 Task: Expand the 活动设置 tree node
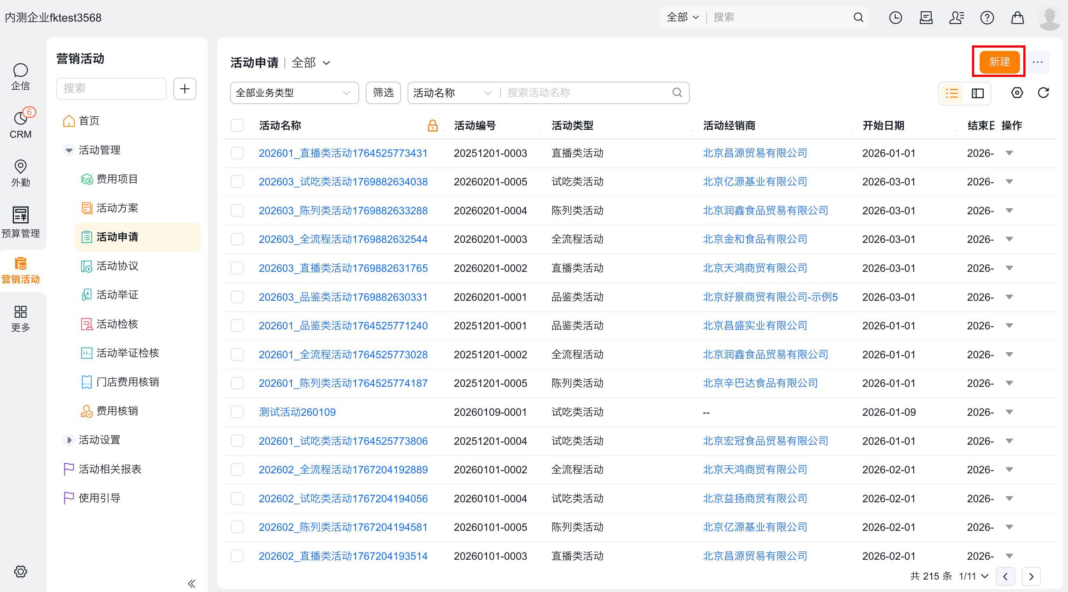[69, 440]
